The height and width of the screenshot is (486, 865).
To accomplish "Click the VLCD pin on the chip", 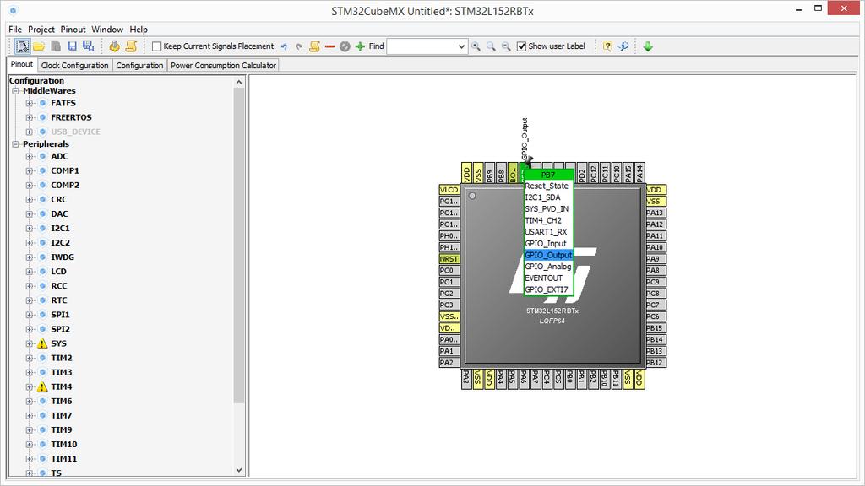I will [x=449, y=190].
